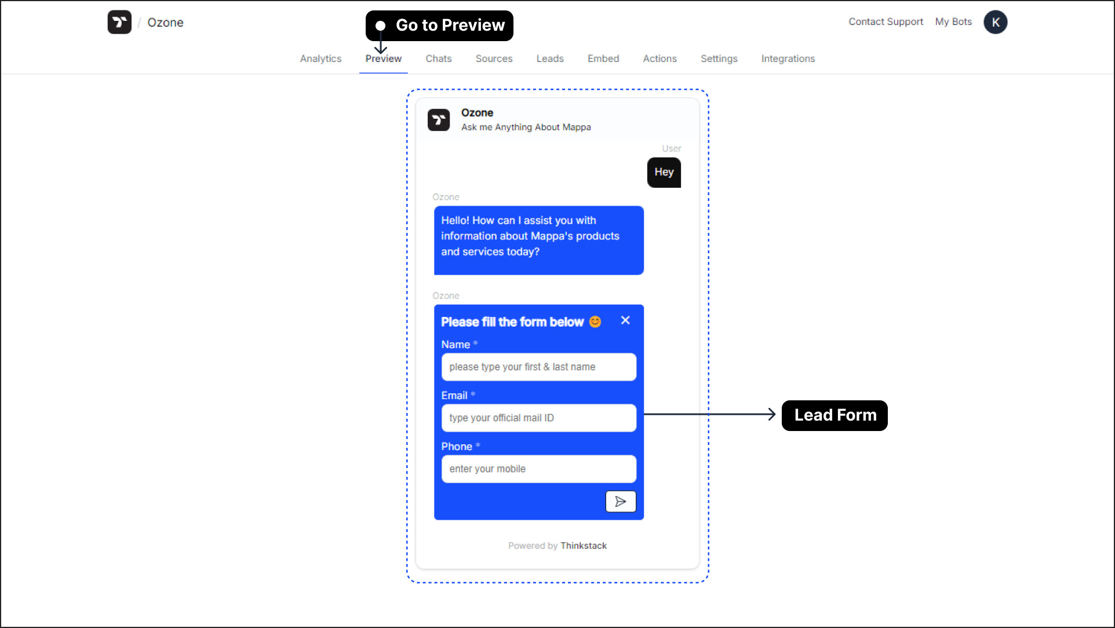Click the Contact Support link
The height and width of the screenshot is (628, 1115).
[x=886, y=21]
